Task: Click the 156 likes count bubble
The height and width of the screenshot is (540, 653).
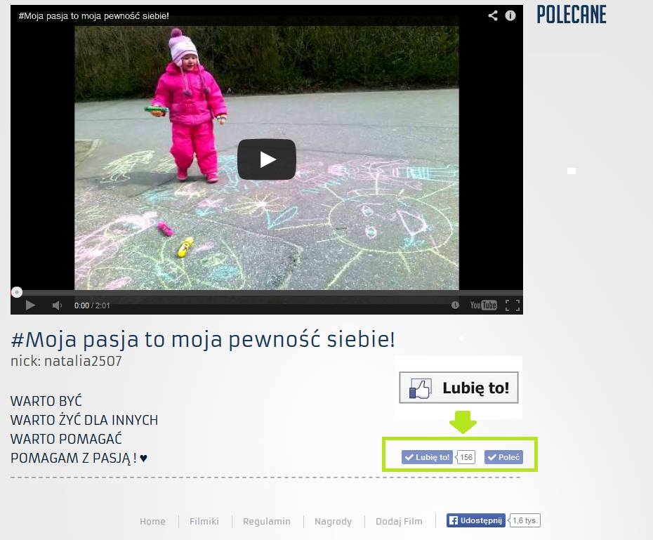Action: [466, 457]
